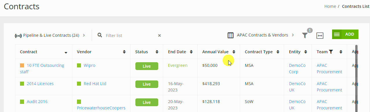This screenshot has width=370, height=112.
Task: Click the Pipeline & Live Contracts broadcast icon
Action: click(x=18, y=36)
